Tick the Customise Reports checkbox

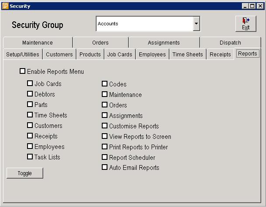(x=105, y=126)
